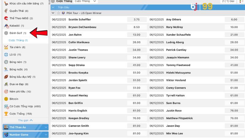Select Tommy Fleetwood odds 41.00
The width and height of the screenshot is (245, 138).
pos(234,65)
